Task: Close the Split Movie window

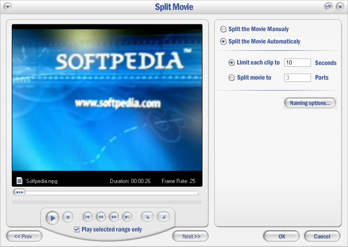Action: pyautogui.click(x=340, y=7)
